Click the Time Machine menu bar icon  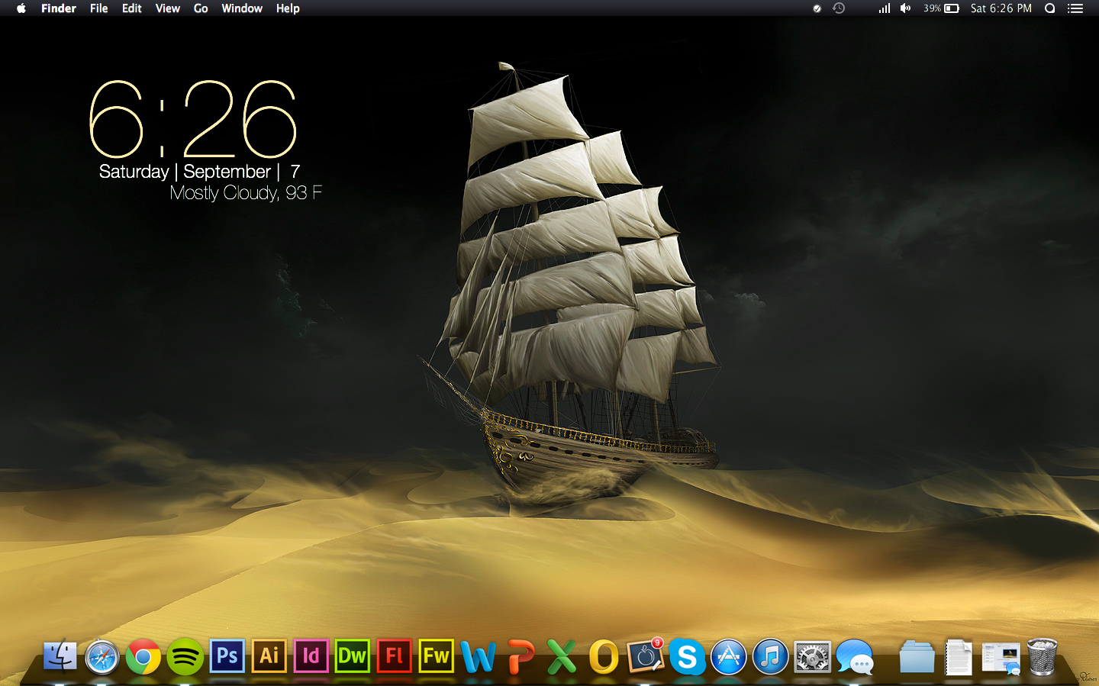click(839, 8)
